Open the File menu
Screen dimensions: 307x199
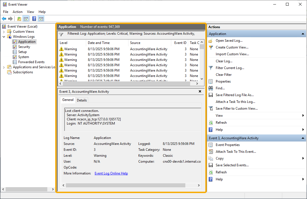(6, 12)
